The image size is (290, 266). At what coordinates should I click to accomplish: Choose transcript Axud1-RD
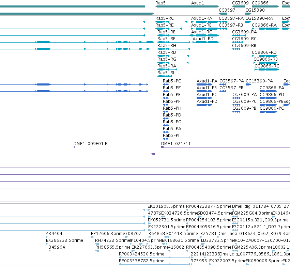203,39
